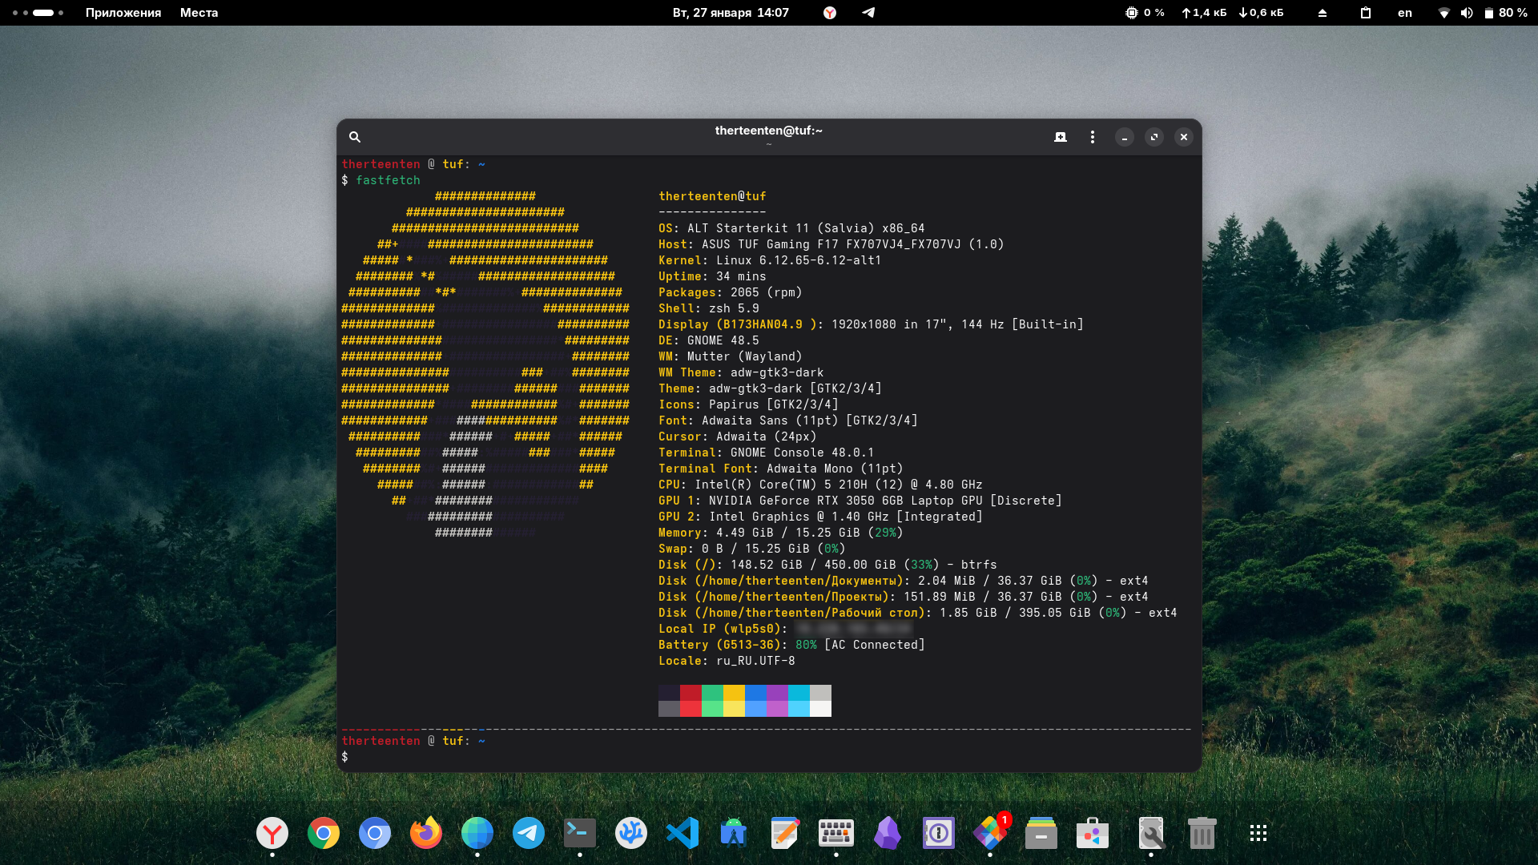
Task: Launch Visual Studio Code from dock
Action: click(682, 834)
